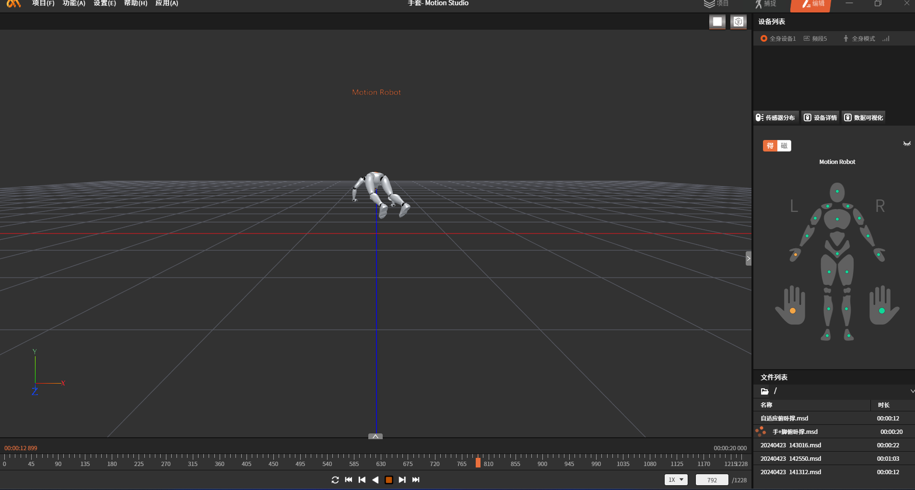
Task: Step forward one frame
Action: [x=402, y=480]
